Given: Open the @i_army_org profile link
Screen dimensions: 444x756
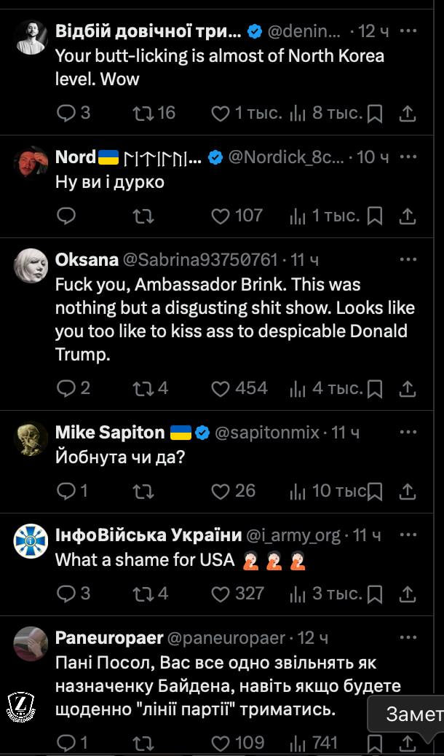Looking at the screenshot, I should click(x=293, y=535).
